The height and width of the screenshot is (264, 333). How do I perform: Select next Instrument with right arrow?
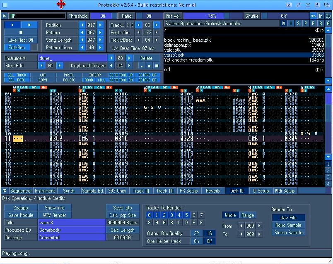coord(129,58)
